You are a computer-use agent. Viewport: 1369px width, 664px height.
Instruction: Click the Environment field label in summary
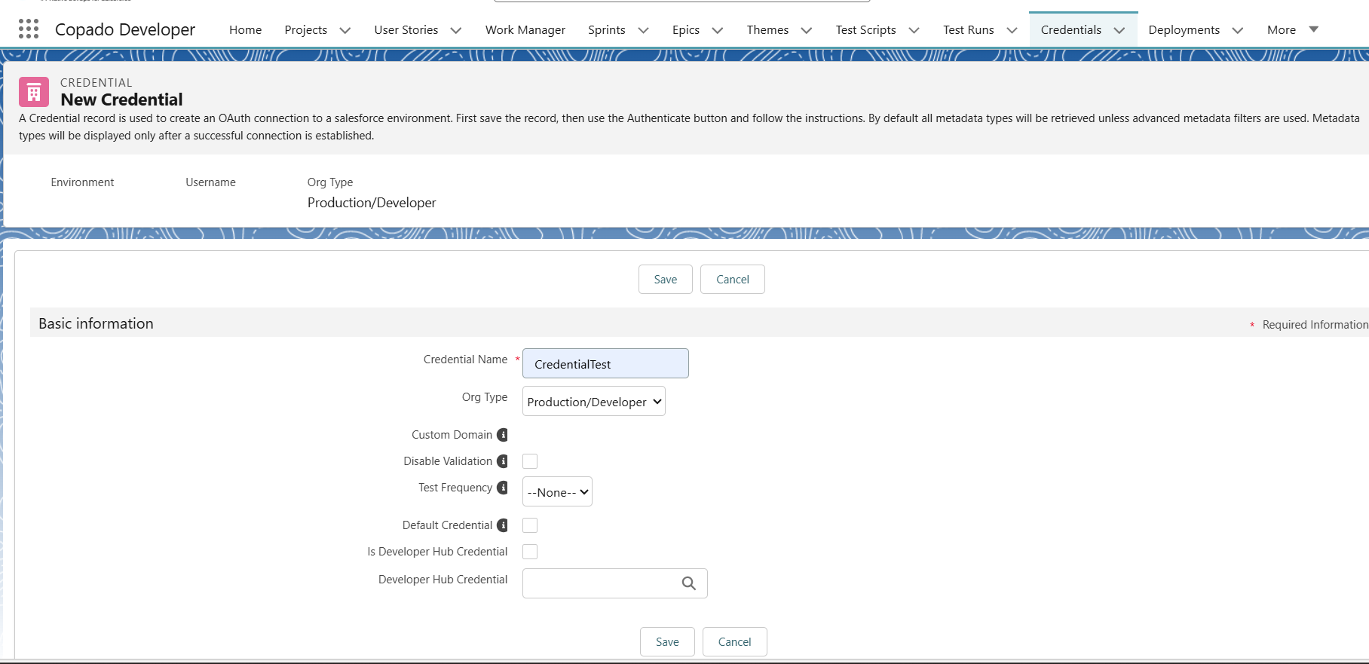pyautogui.click(x=82, y=182)
